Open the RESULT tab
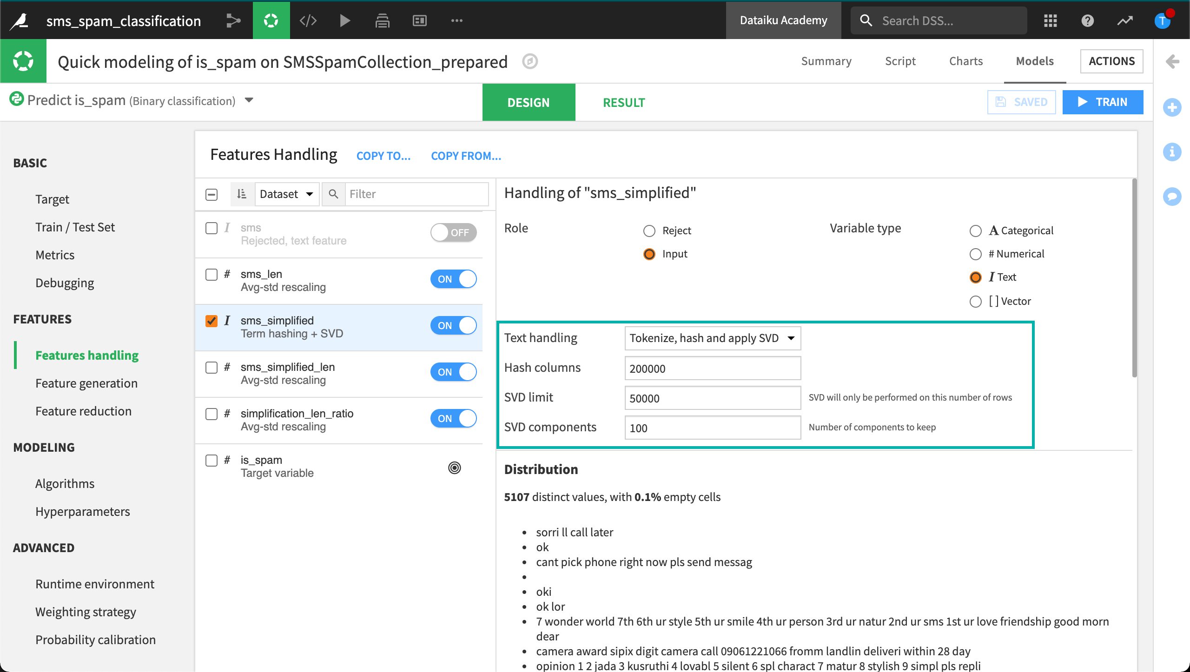1190x672 pixels. tap(624, 102)
